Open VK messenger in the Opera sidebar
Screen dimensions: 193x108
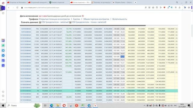(3, 55)
